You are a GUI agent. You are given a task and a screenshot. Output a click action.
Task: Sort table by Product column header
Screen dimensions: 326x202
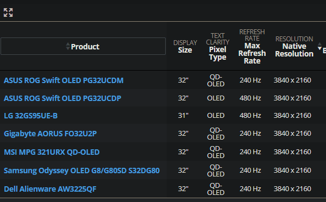83,46
